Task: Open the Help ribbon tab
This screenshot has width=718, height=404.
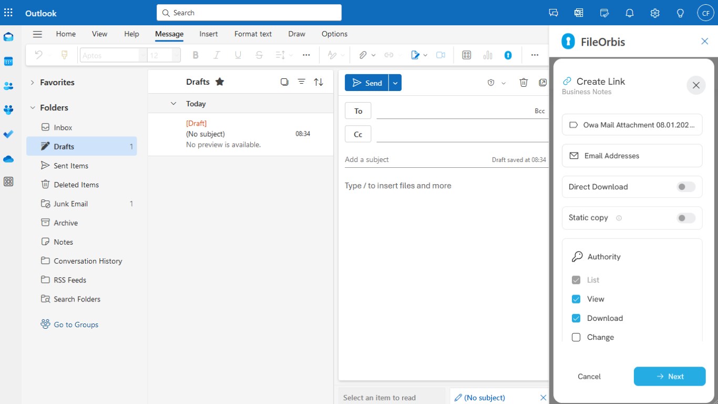Action: [x=131, y=34]
